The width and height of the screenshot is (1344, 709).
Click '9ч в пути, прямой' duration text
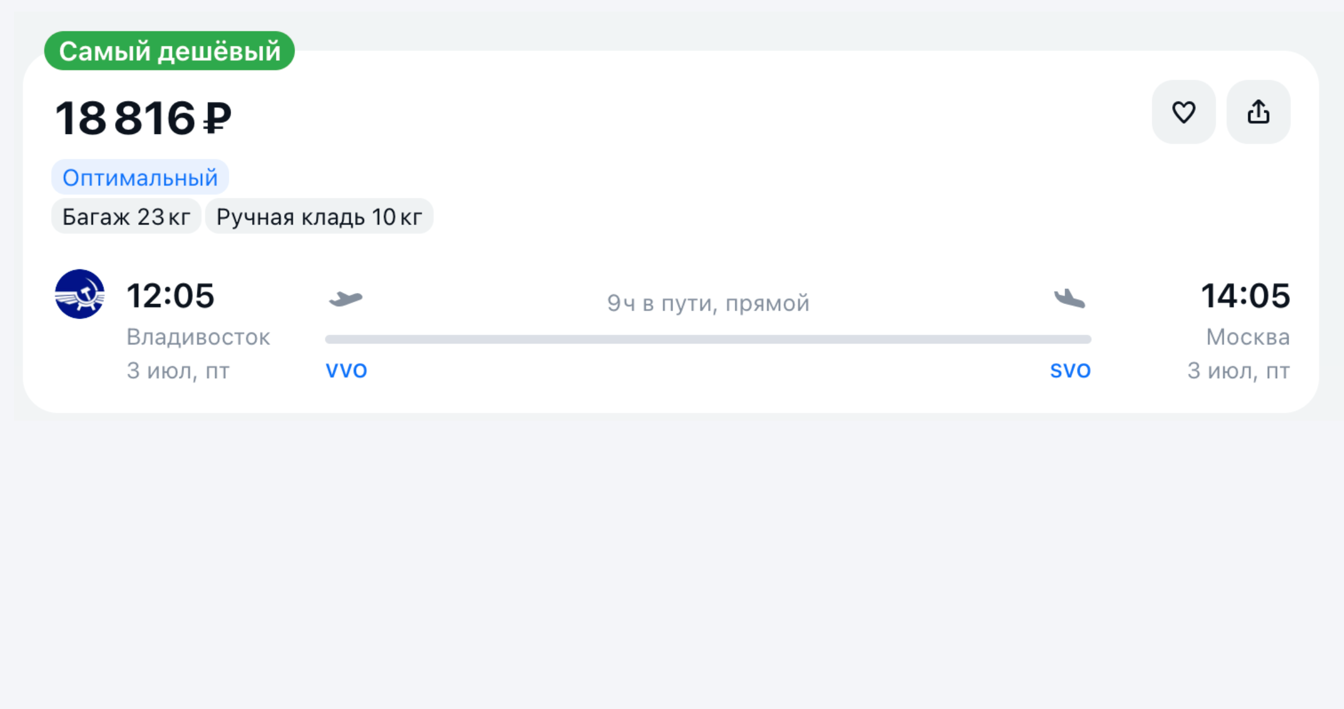click(x=708, y=303)
